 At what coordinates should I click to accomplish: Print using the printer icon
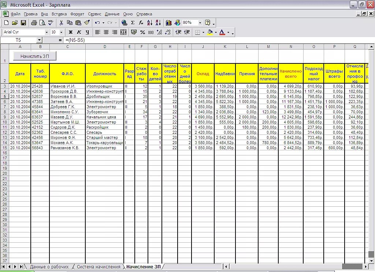click(x=34, y=23)
